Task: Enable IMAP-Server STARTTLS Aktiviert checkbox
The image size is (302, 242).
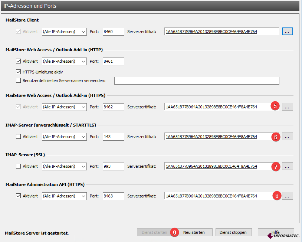Action: pyautogui.click(x=18, y=137)
